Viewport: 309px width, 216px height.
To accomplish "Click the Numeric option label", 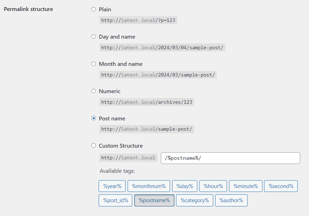I will click(x=110, y=91).
